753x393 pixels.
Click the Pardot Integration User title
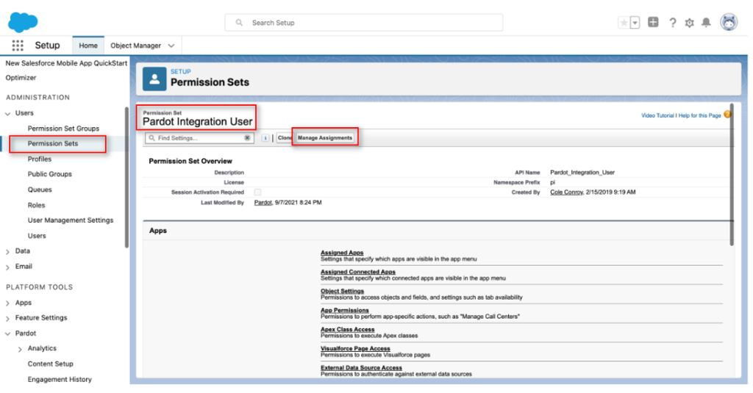point(197,121)
